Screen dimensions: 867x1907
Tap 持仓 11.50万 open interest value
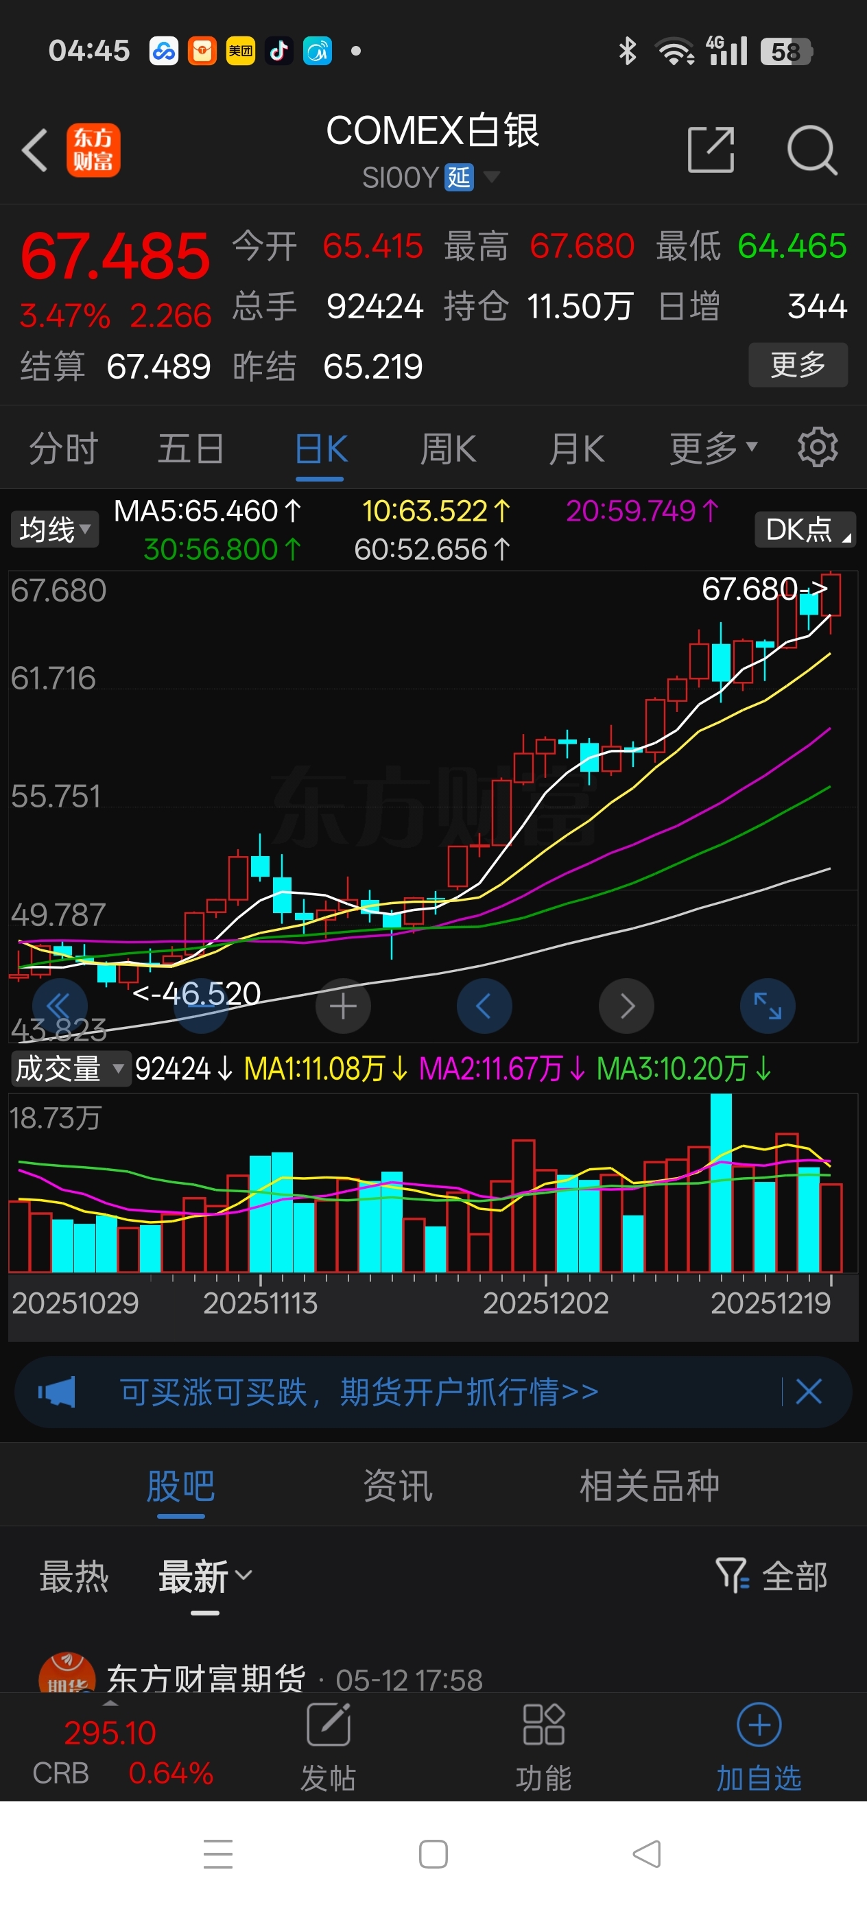(x=538, y=307)
